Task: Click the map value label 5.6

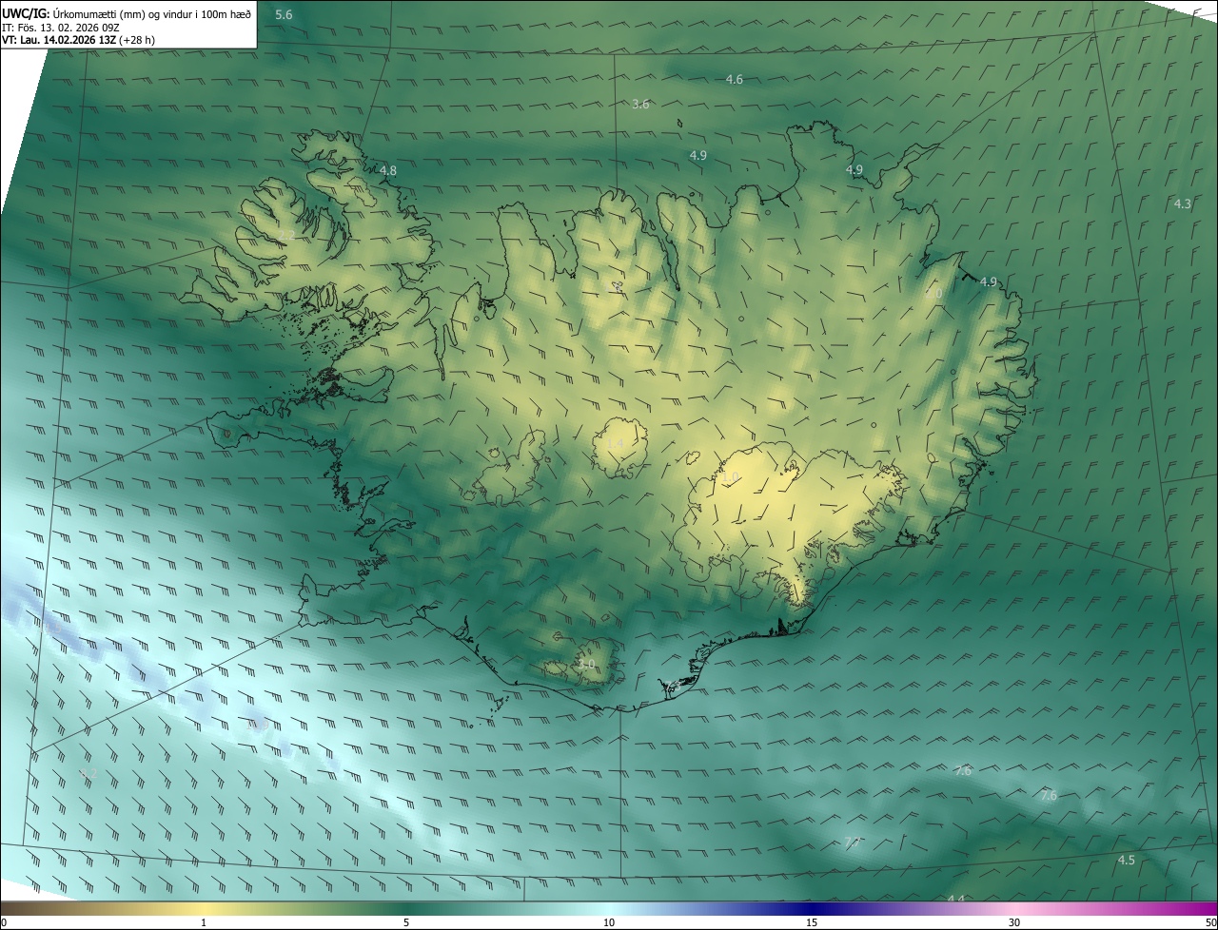Action: (x=284, y=14)
